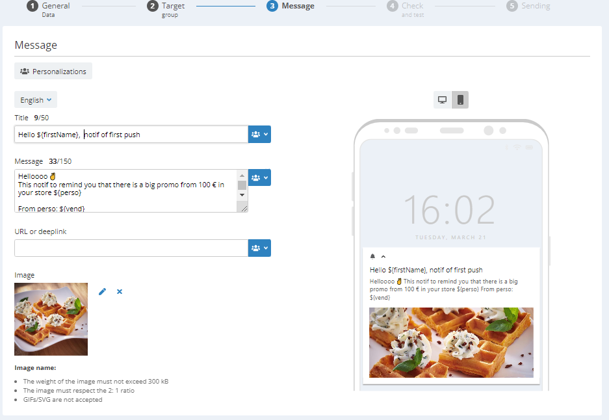
Task: Click the 16:02 clock in the preview
Action: (449, 210)
